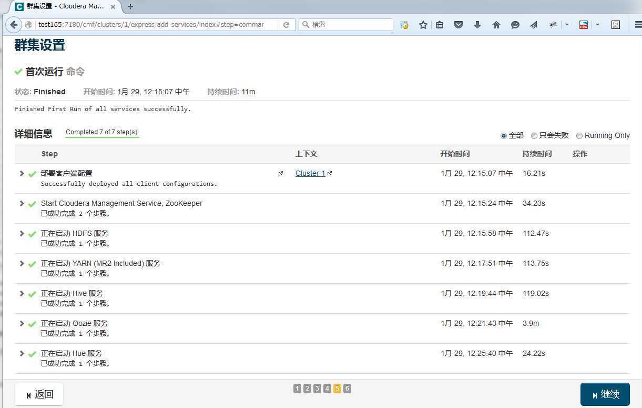Image resolution: width=642 pixels, height=408 pixels.
Task: Open a new browser tab with plus
Action: click(x=130, y=7)
